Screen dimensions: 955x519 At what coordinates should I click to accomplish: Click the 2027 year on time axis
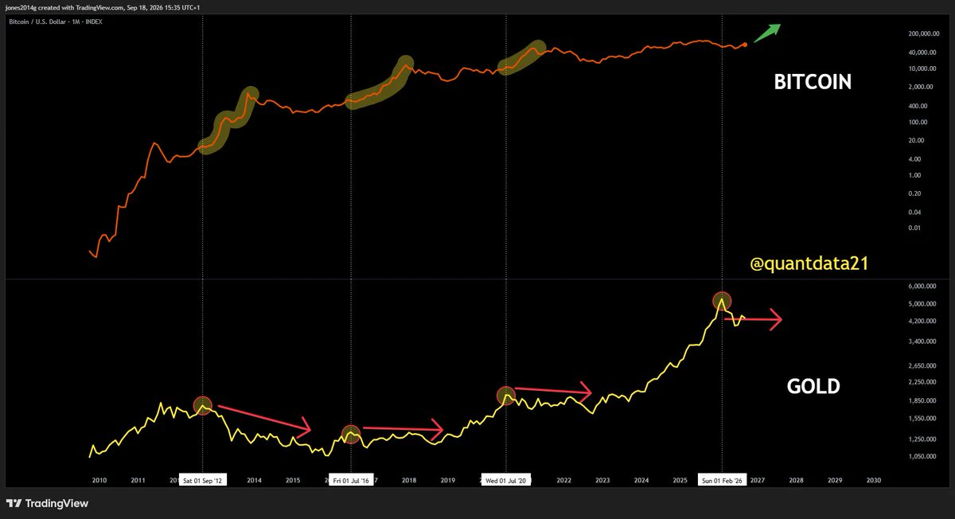(x=758, y=481)
